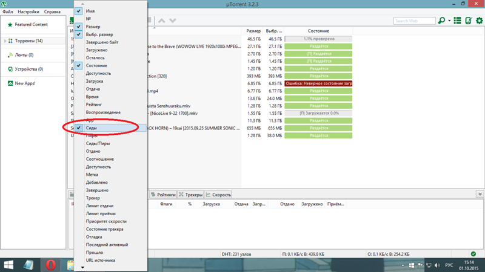Uncheck the Размер column
Screen dimensions: 485x272
click(79, 27)
